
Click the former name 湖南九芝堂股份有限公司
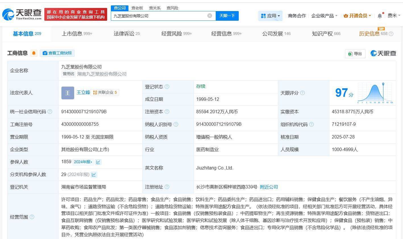click(x=102, y=74)
